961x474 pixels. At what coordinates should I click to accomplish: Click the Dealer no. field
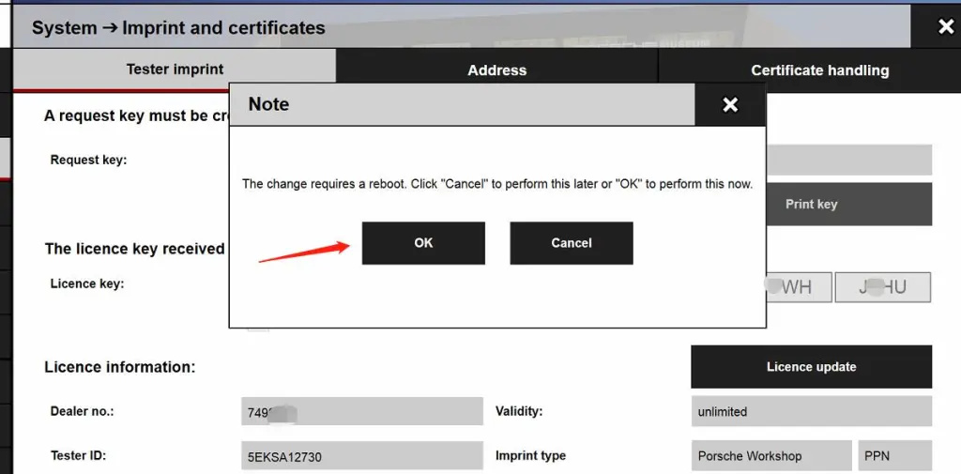(361, 411)
